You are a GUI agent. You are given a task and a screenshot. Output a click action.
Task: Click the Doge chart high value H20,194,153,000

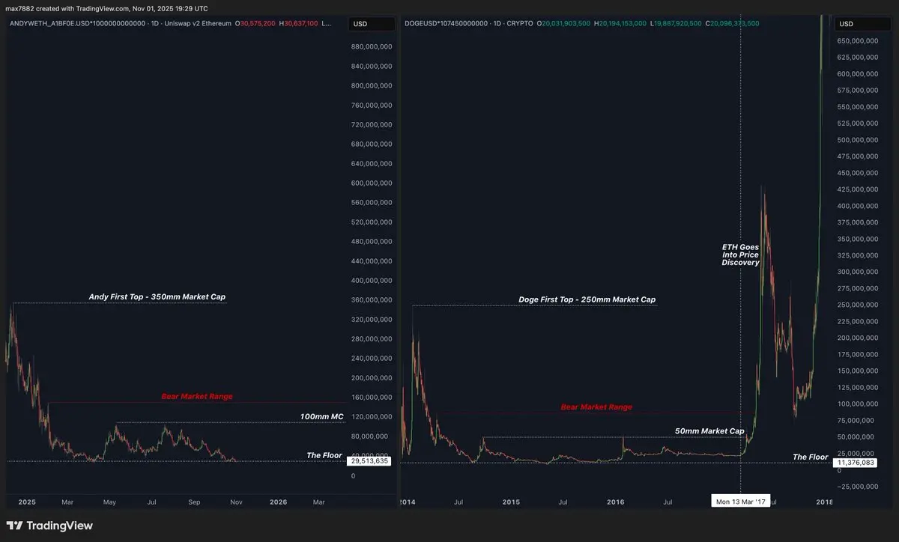point(620,24)
